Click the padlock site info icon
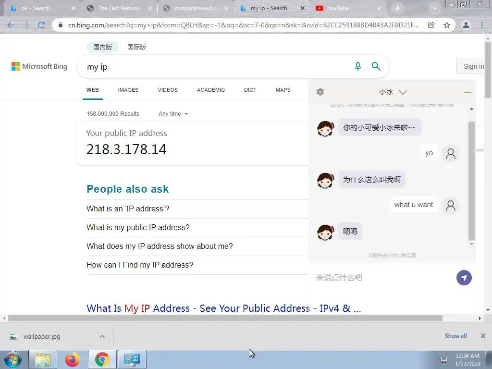 click(61, 25)
